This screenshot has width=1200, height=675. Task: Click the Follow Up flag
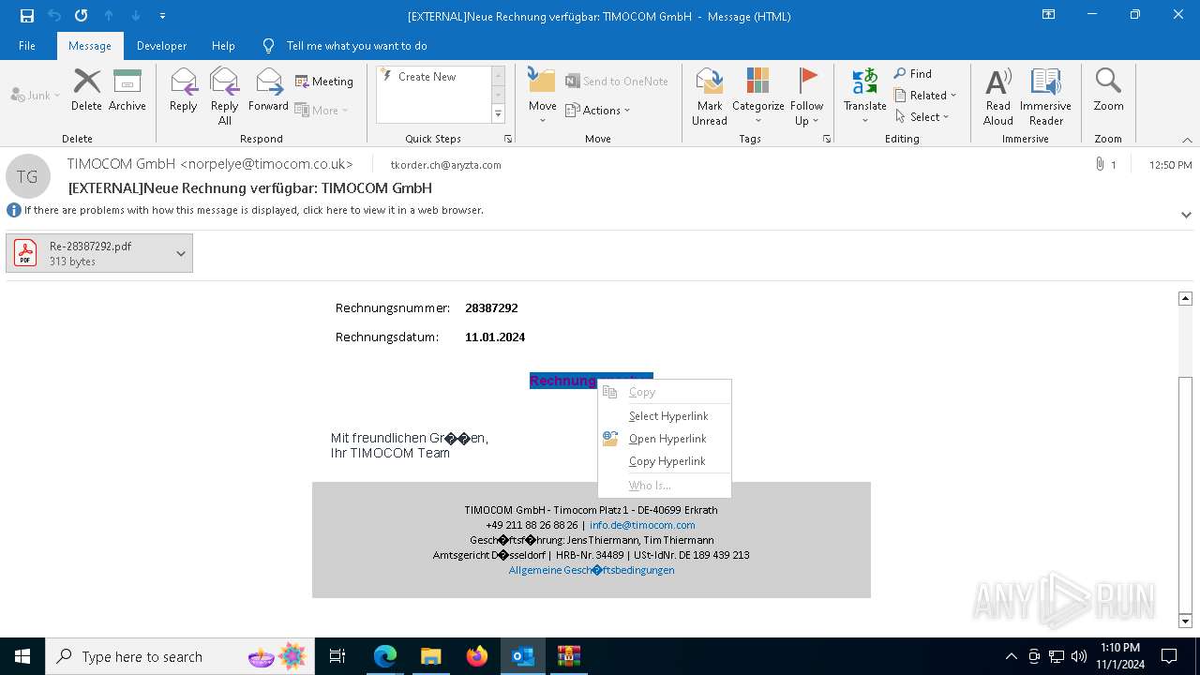(807, 96)
